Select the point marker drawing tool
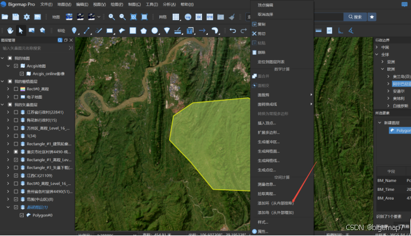411x236 pixels. 74,31
